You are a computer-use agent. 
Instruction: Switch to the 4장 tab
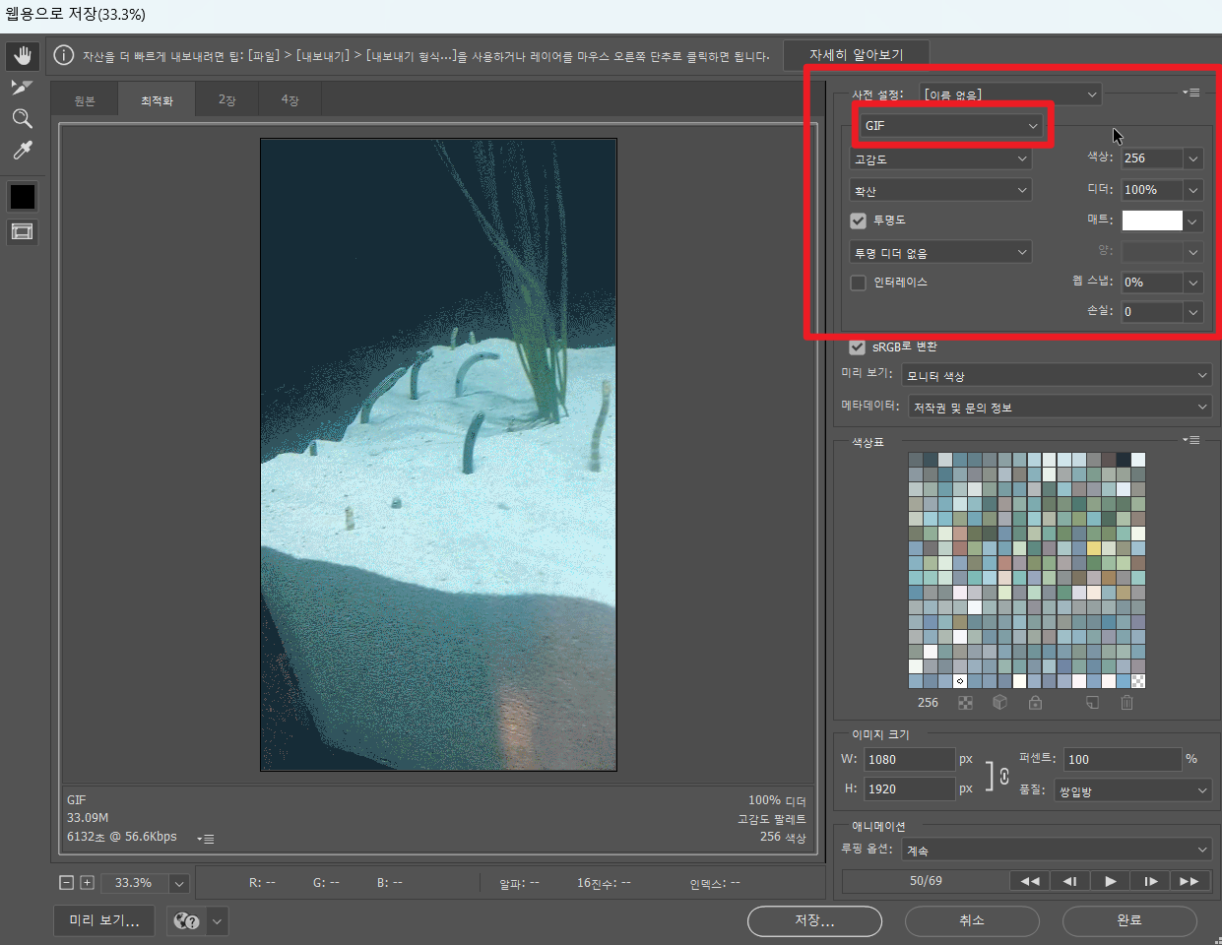point(289,100)
